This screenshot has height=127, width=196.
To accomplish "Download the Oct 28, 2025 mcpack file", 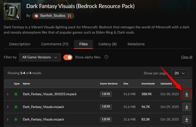I will 186,119.
